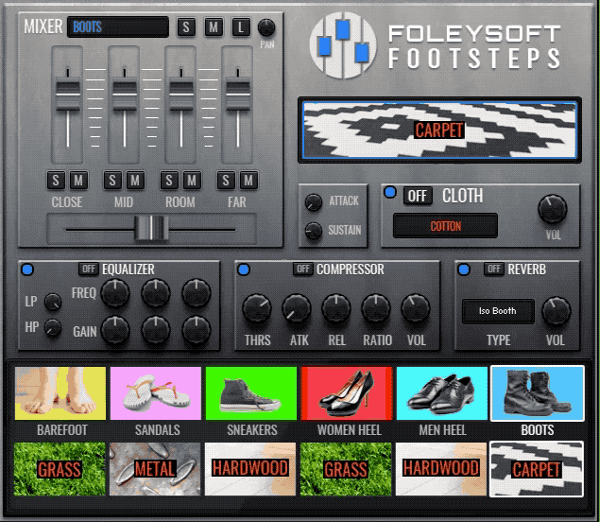The height and width of the screenshot is (522, 600).
Task: Click the Room channel fader handle
Action: pyautogui.click(x=181, y=94)
